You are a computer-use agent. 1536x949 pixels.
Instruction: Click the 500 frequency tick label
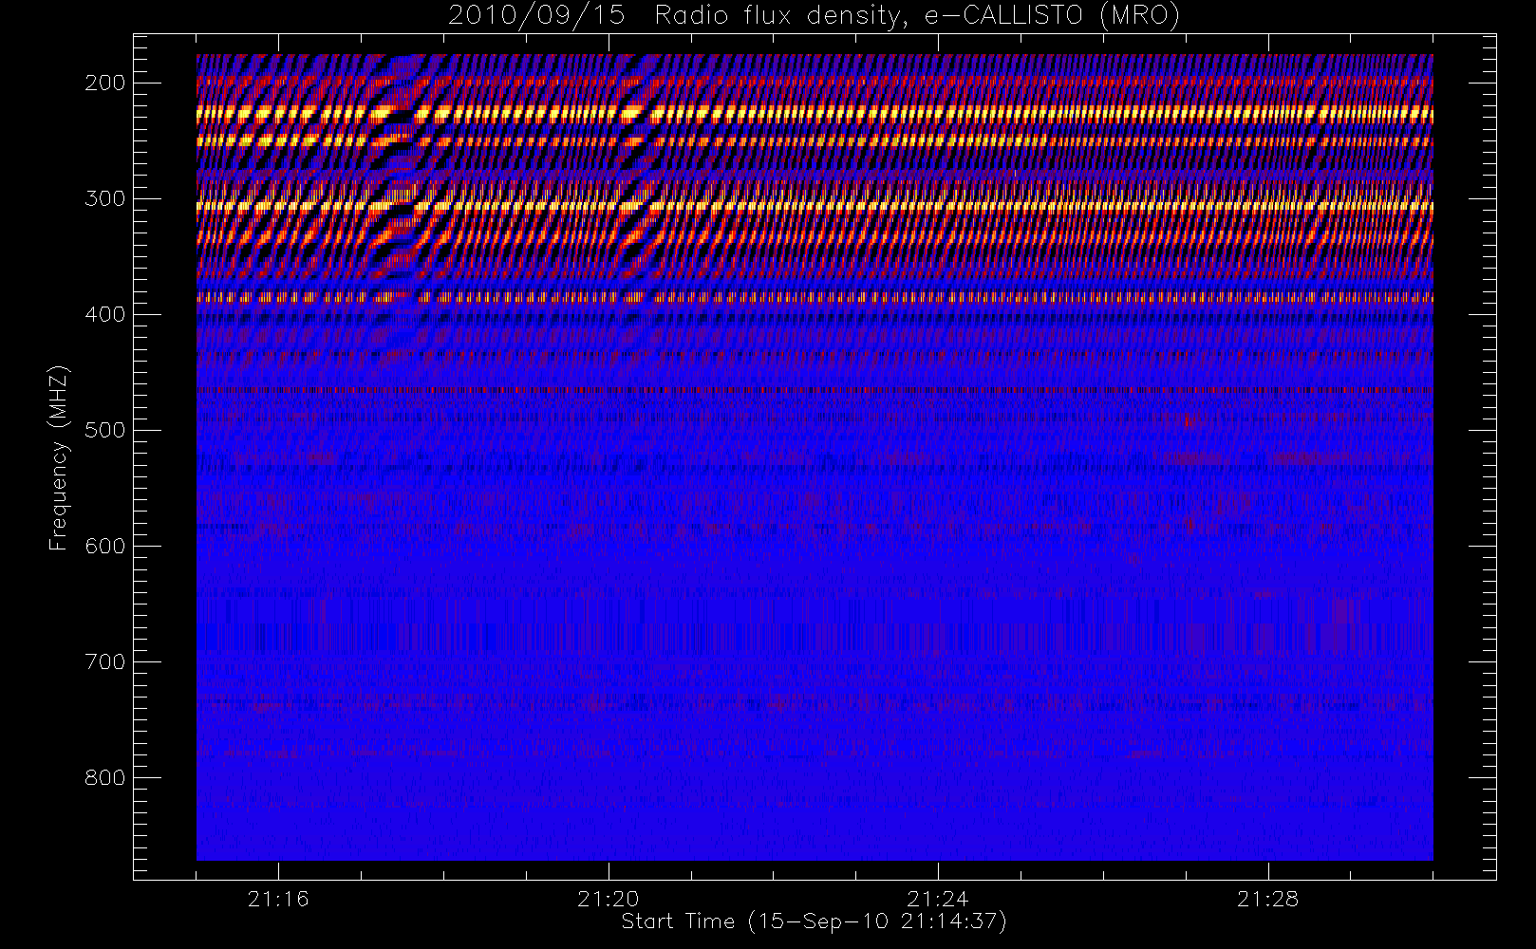point(104,431)
